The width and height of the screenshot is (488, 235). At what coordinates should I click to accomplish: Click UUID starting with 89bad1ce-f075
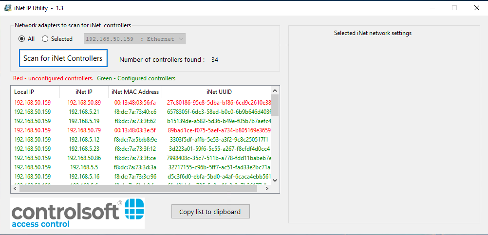tap(219, 130)
